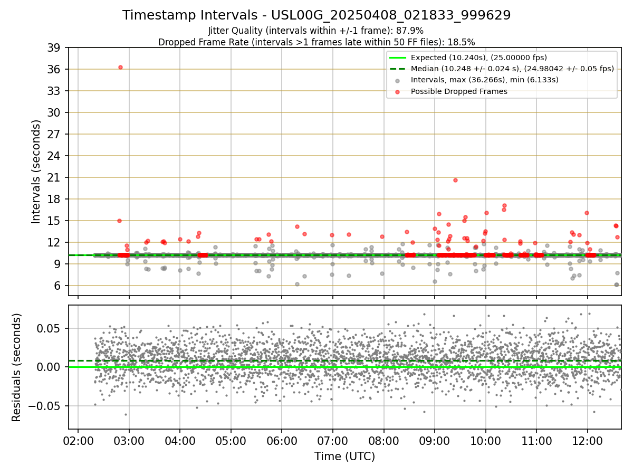The width and height of the screenshot is (633, 475).
Task: Click the '9' tick on the intervals axis
Action: tap(57, 264)
